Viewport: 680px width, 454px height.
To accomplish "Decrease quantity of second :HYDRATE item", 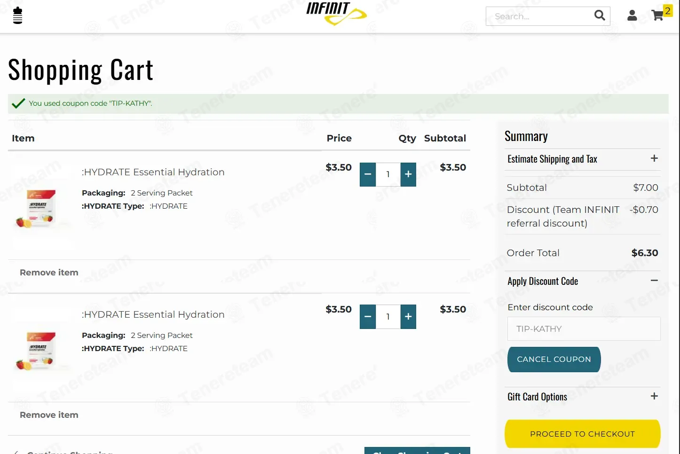I will pyautogui.click(x=368, y=317).
